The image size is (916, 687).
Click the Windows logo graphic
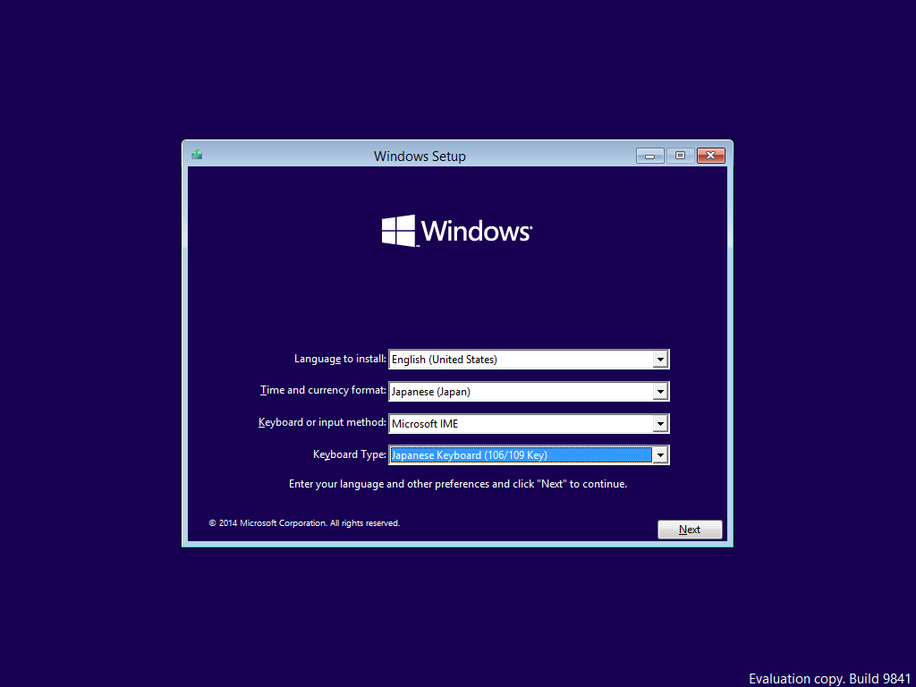click(456, 230)
